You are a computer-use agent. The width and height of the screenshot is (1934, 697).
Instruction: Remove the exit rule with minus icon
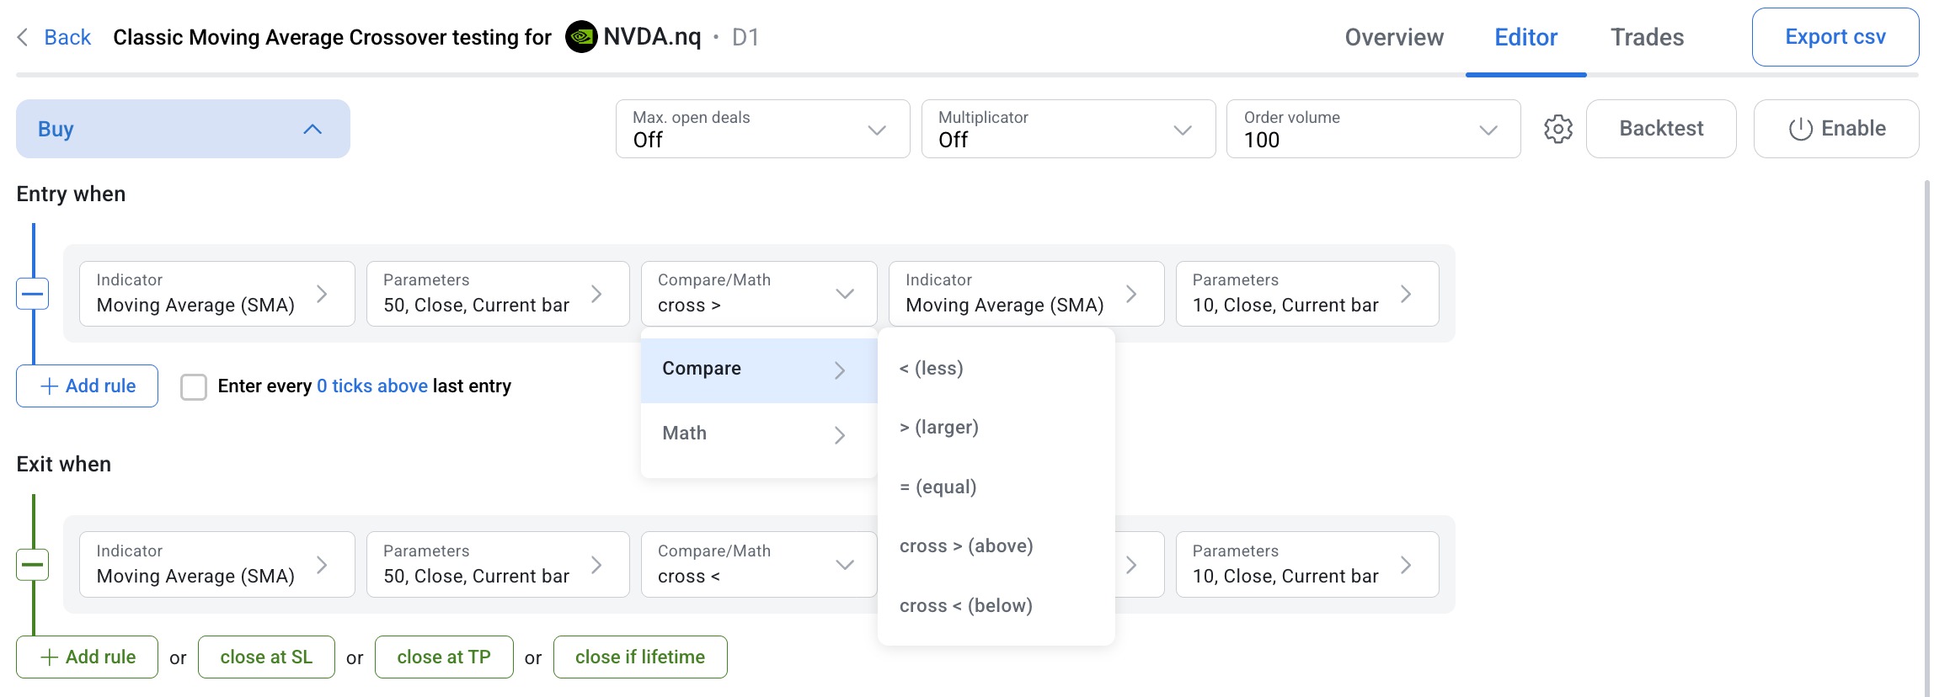tap(33, 565)
